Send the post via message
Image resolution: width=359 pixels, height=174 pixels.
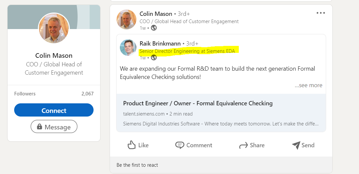tap(303, 145)
